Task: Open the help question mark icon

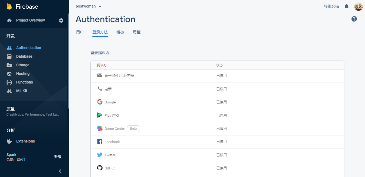Action: pyautogui.click(x=354, y=19)
